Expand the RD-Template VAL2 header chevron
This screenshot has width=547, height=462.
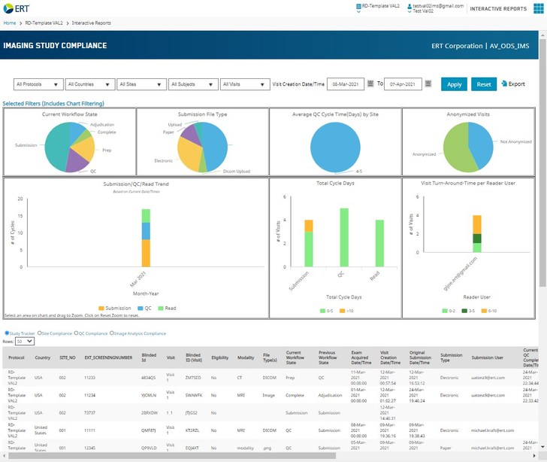[358, 11]
